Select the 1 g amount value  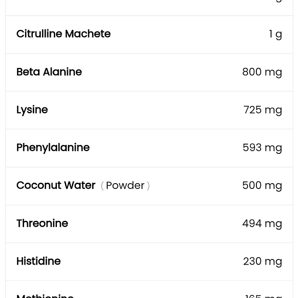point(275,34)
